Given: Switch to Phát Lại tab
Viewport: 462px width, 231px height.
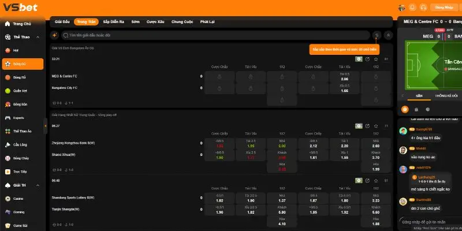Looking at the screenshot, I should point(207,22).
